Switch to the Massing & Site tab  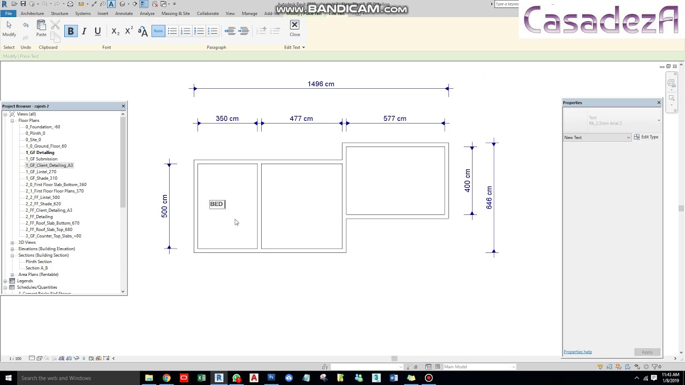click(176, 13)
